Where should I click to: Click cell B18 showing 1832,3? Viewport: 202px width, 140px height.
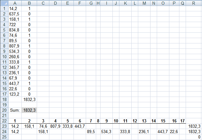tap(29, 99)
